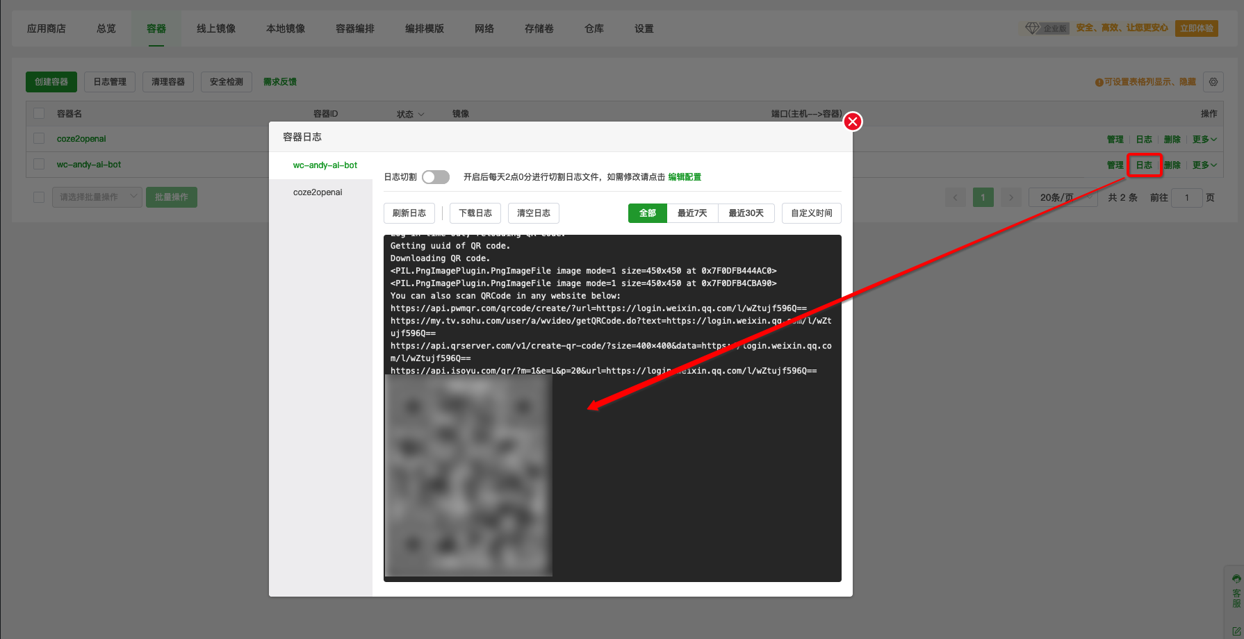Open the 20条/页 page size dropdown
The height and width of the screenshot is (639, 1244).
pos(1063,197)
